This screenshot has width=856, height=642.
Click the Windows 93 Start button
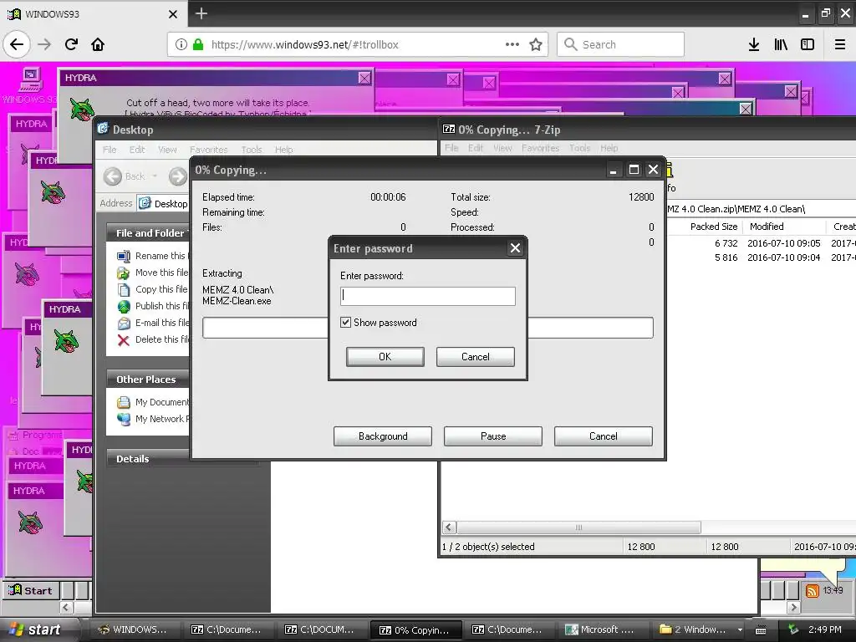tap(31, 591)
